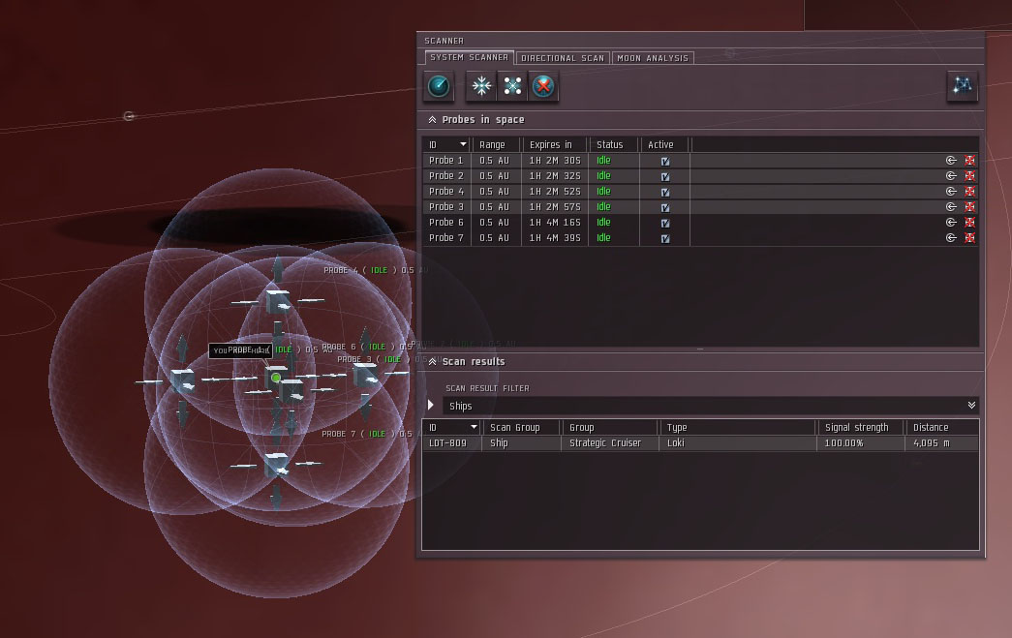Switch to the System Scanner tab
The width and height of the screenshot is (1012, 638).
point(470,57)
